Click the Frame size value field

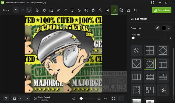click(168, 38)
